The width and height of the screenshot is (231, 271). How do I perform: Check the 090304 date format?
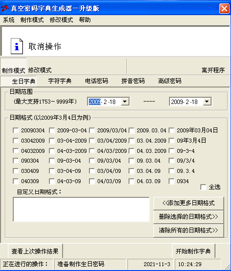point(16,161)
